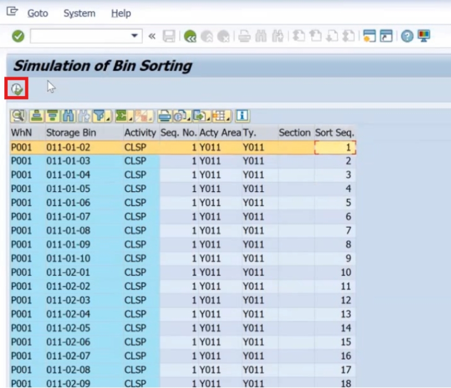451x388 pixels.
Task: Click the Find binoculars in the grid toolbar
Action: click(x=68, y=116)
